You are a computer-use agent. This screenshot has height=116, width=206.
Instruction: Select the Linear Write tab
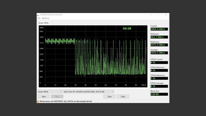[43, 23]
